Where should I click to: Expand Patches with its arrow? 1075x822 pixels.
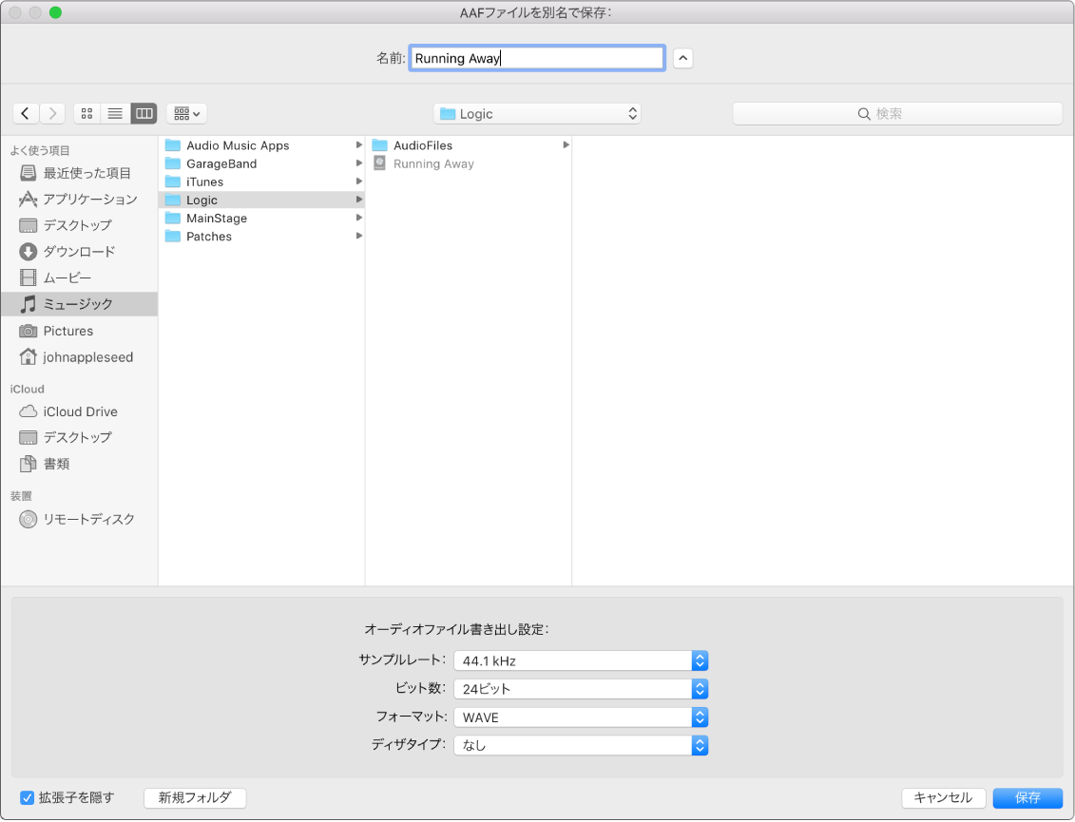(358, 236)
